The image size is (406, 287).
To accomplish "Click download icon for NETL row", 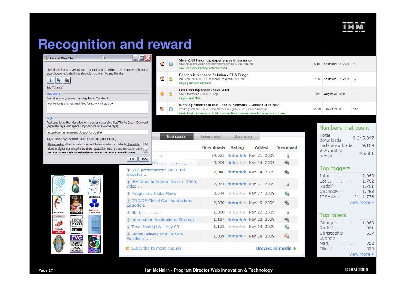I will coord(287,212).
